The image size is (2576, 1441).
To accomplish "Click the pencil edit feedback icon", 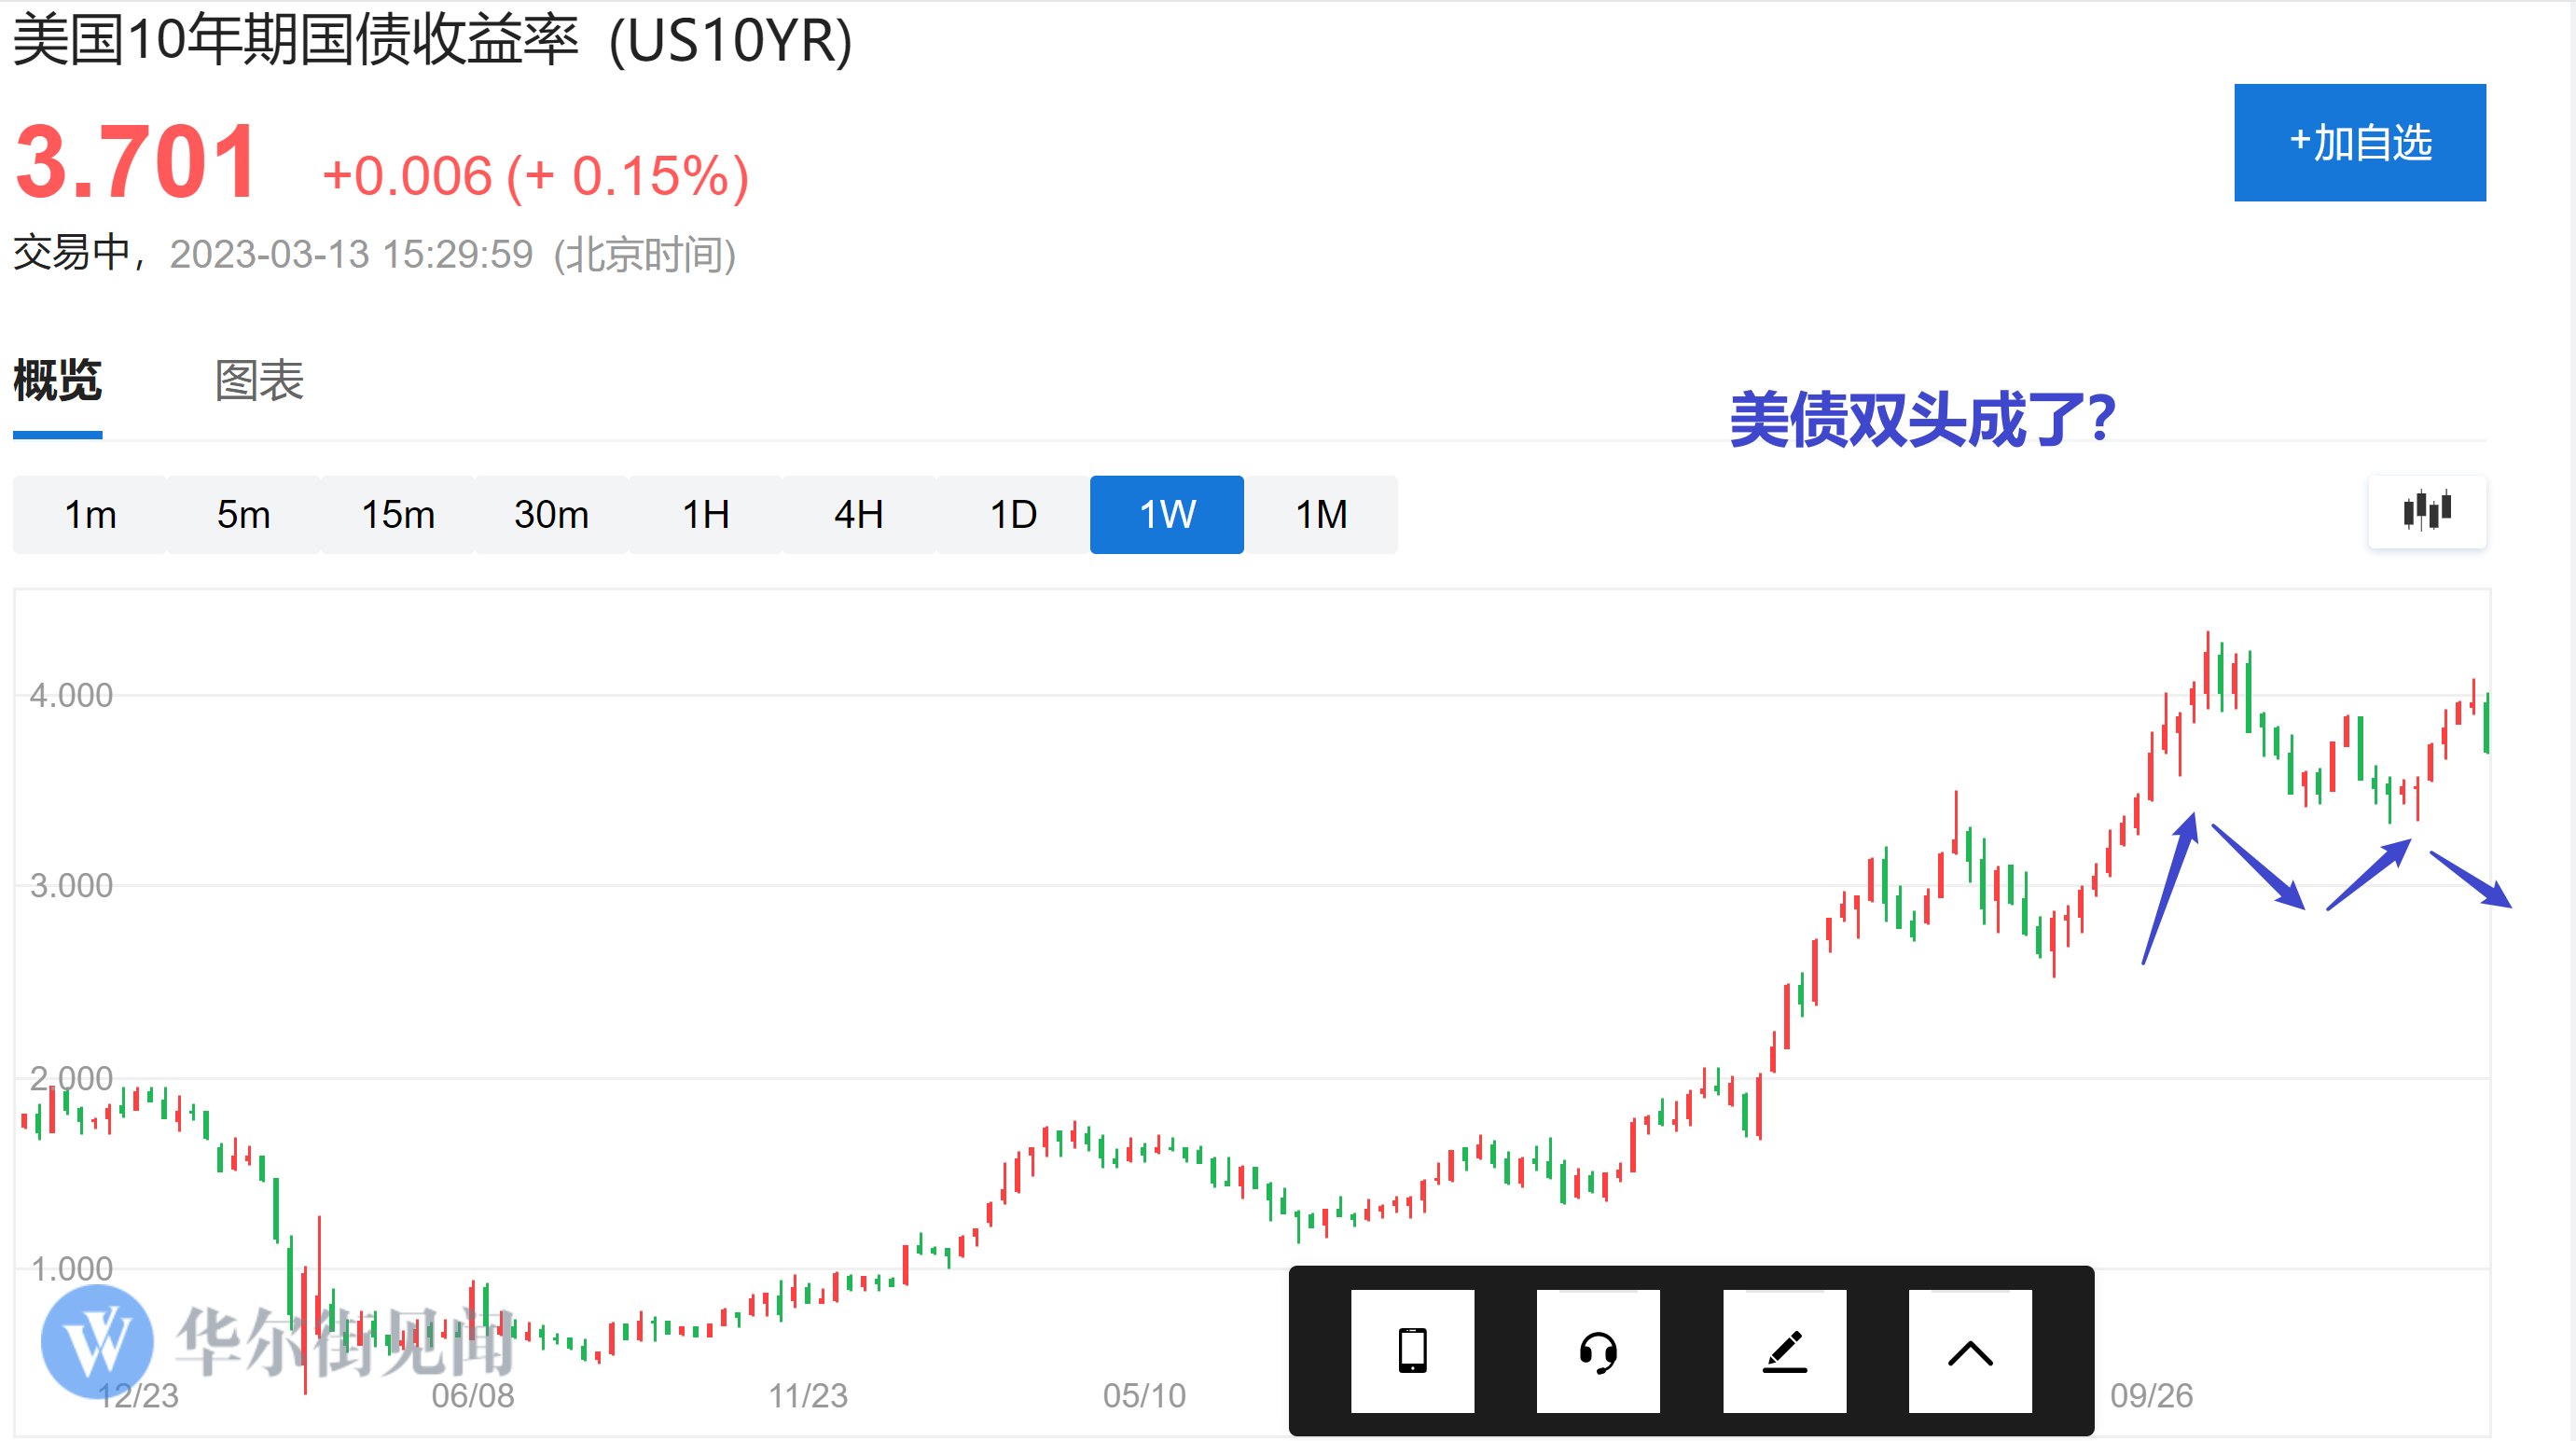I will click(x=1784, y=1351).
